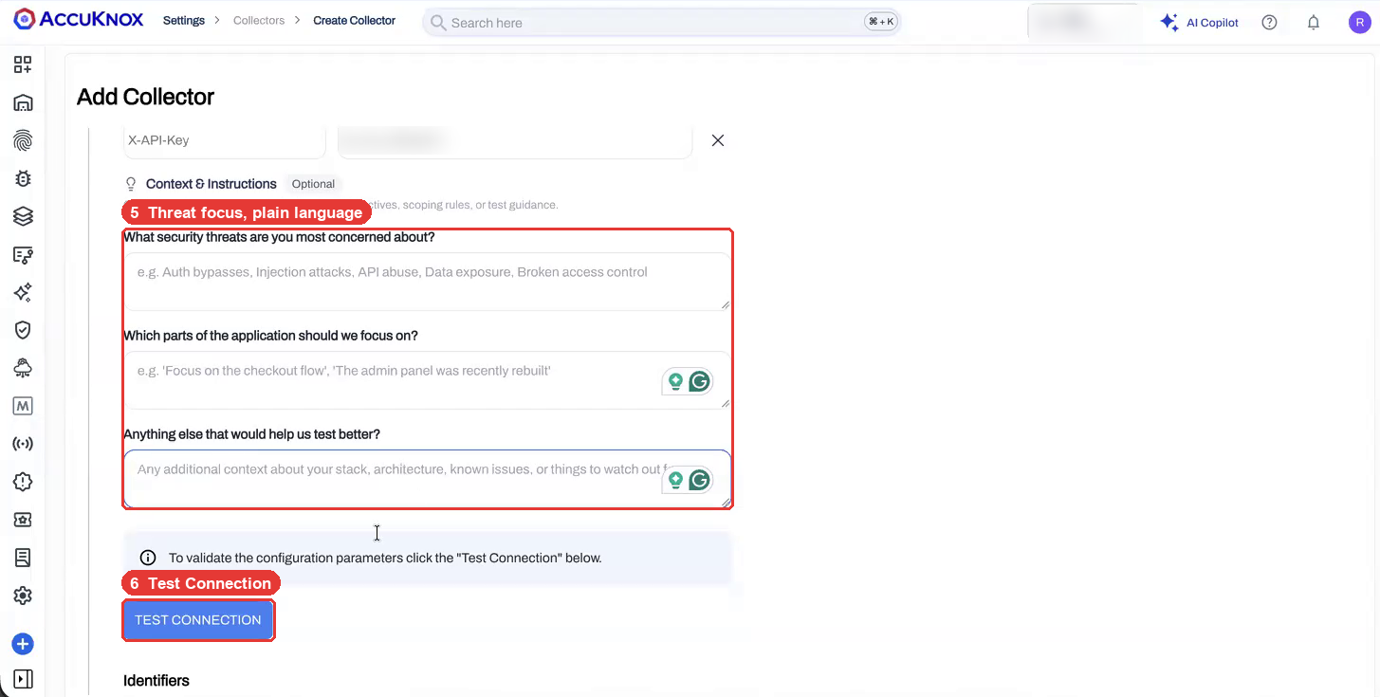Image resolution: width=1380 pixels, height=697 pixels.
Task: Select the boxed M sidebar icon
Action: [23, 406]
